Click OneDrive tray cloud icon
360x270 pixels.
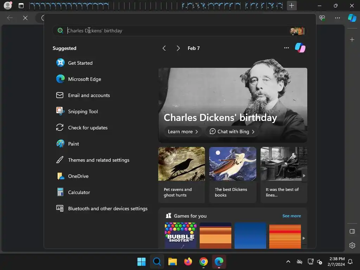[x=300, y=262]
